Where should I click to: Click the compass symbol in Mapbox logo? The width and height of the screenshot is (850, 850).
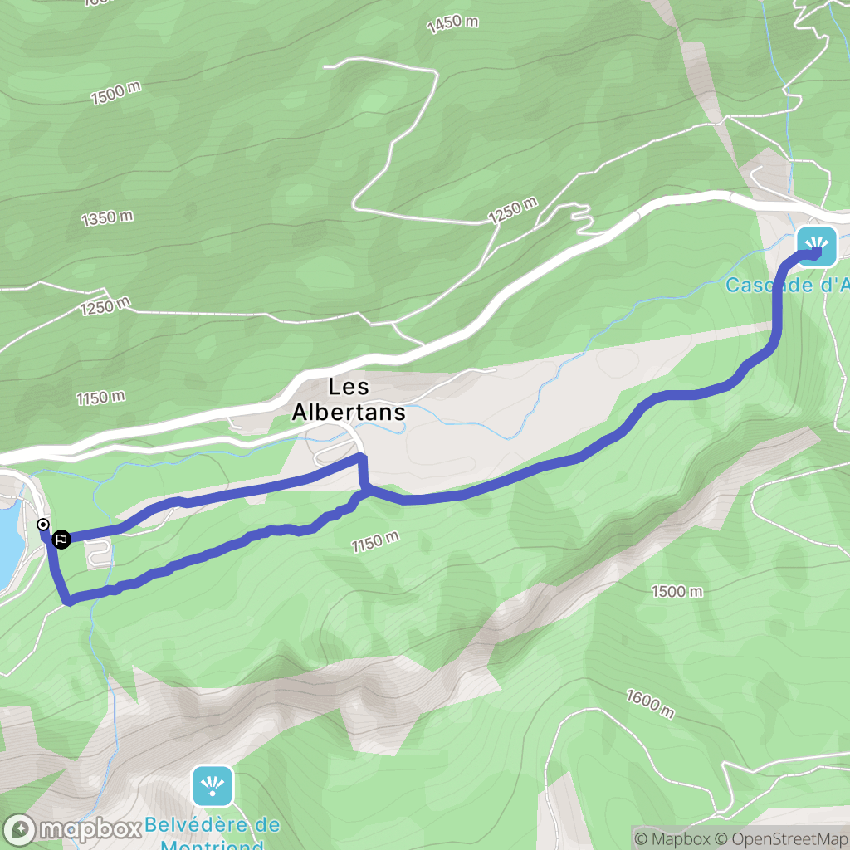[x=20, y=829]
